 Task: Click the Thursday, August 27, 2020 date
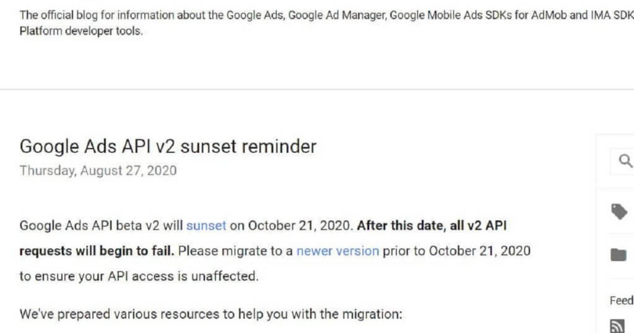(98, 171)
